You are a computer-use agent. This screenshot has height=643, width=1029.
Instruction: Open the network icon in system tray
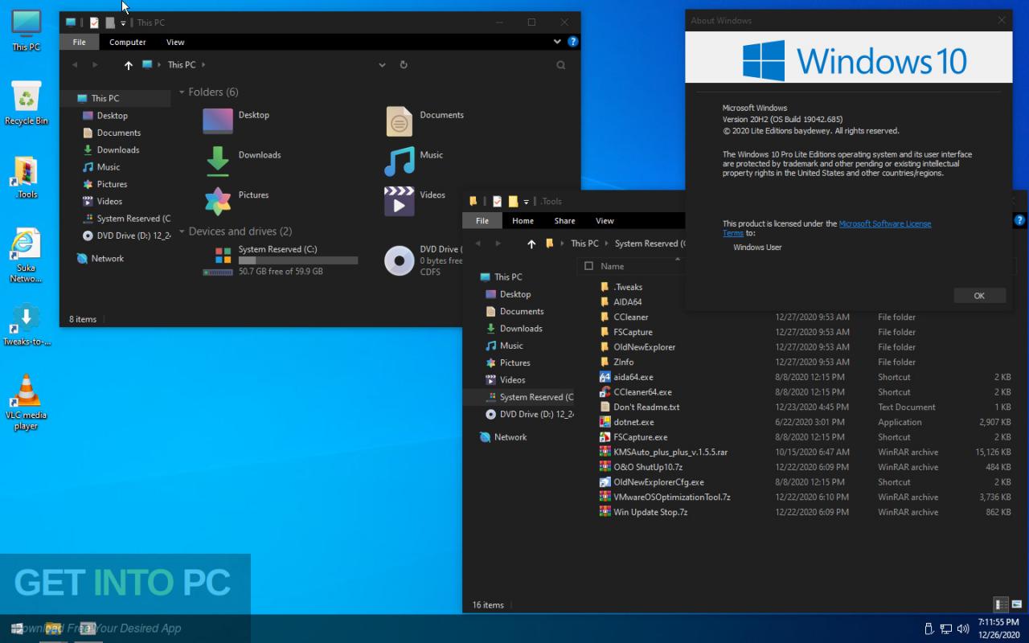(x=946, y=629)
